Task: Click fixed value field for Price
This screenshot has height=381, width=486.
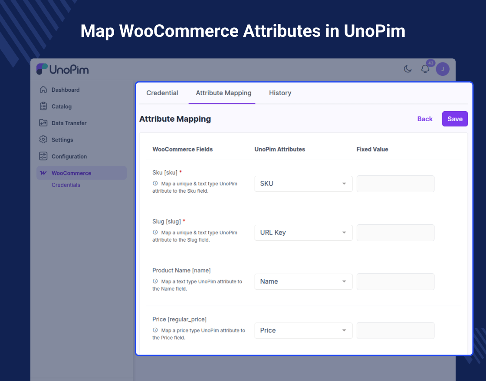Action: [x=395, y=330]
